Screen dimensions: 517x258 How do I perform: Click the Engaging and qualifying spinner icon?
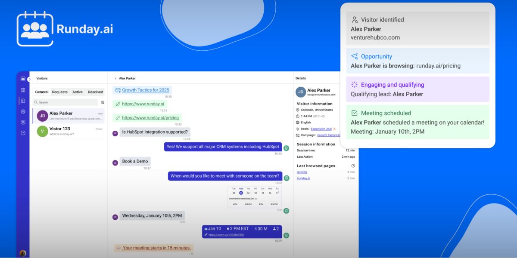click(x=355, y=85)
